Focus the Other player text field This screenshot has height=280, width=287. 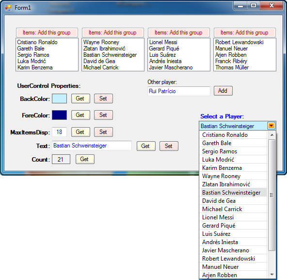point(178,91)
